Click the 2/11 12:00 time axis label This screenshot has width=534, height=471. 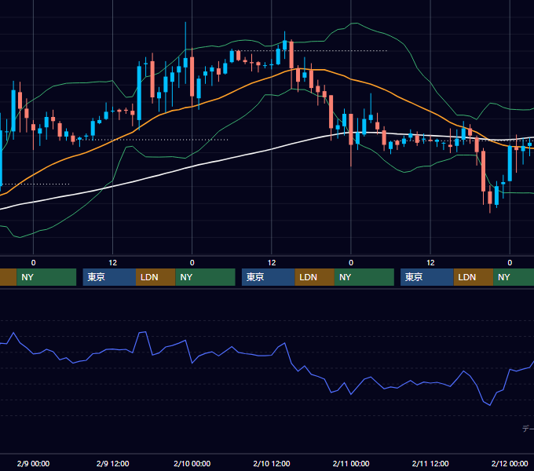pyautogui.click(x=430, y=463)
